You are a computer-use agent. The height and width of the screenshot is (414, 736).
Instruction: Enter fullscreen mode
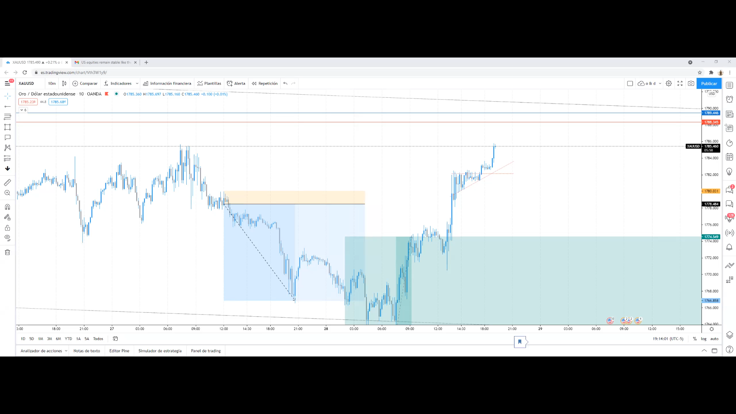tap(680, 83)
